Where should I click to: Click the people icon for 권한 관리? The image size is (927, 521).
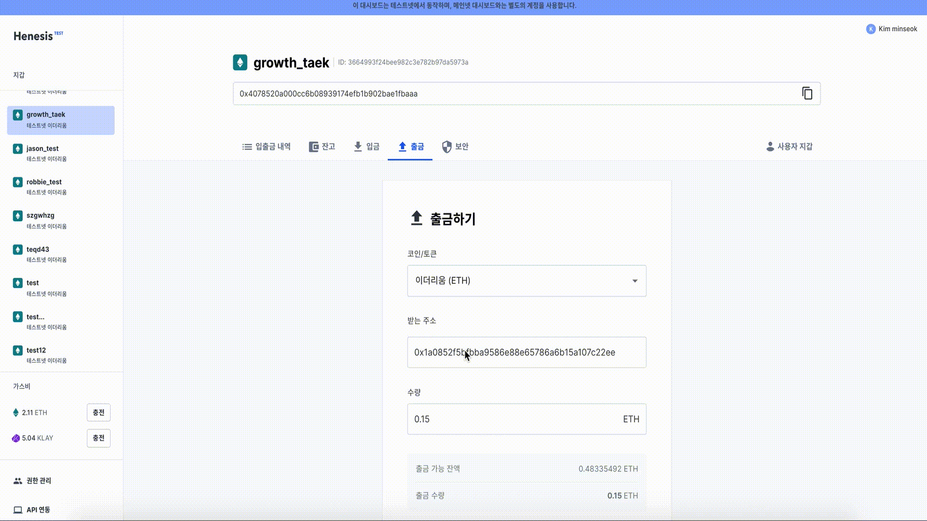(18, 481)
